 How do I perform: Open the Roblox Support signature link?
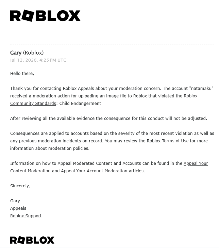point(26,216)
